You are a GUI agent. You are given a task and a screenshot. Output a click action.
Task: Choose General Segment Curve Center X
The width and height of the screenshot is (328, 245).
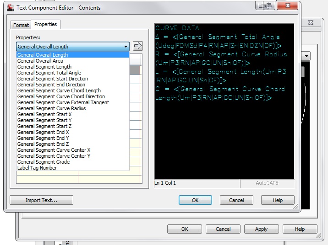pyautogui.click(x=72, y=150)
